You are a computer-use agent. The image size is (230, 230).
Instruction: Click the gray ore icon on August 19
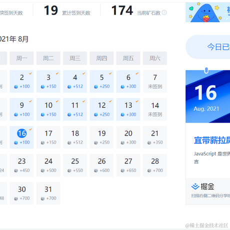point(96,142)
